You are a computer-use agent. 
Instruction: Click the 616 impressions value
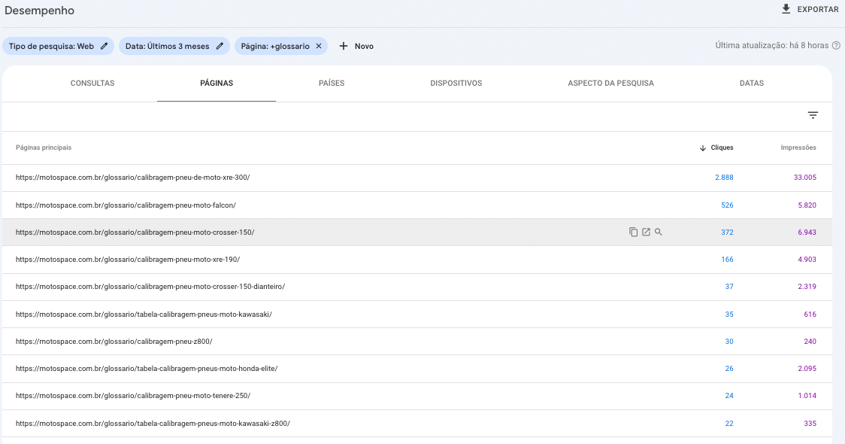pyautogui.click(x=810, y=314)
